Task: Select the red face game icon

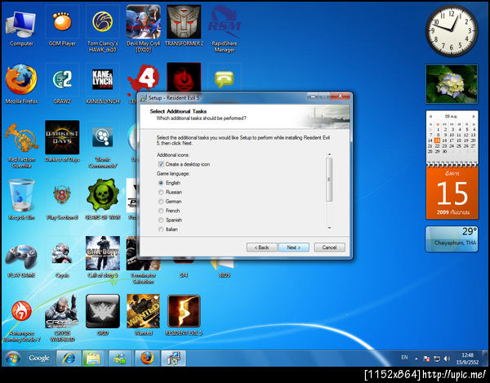Action: click(184, 78)
